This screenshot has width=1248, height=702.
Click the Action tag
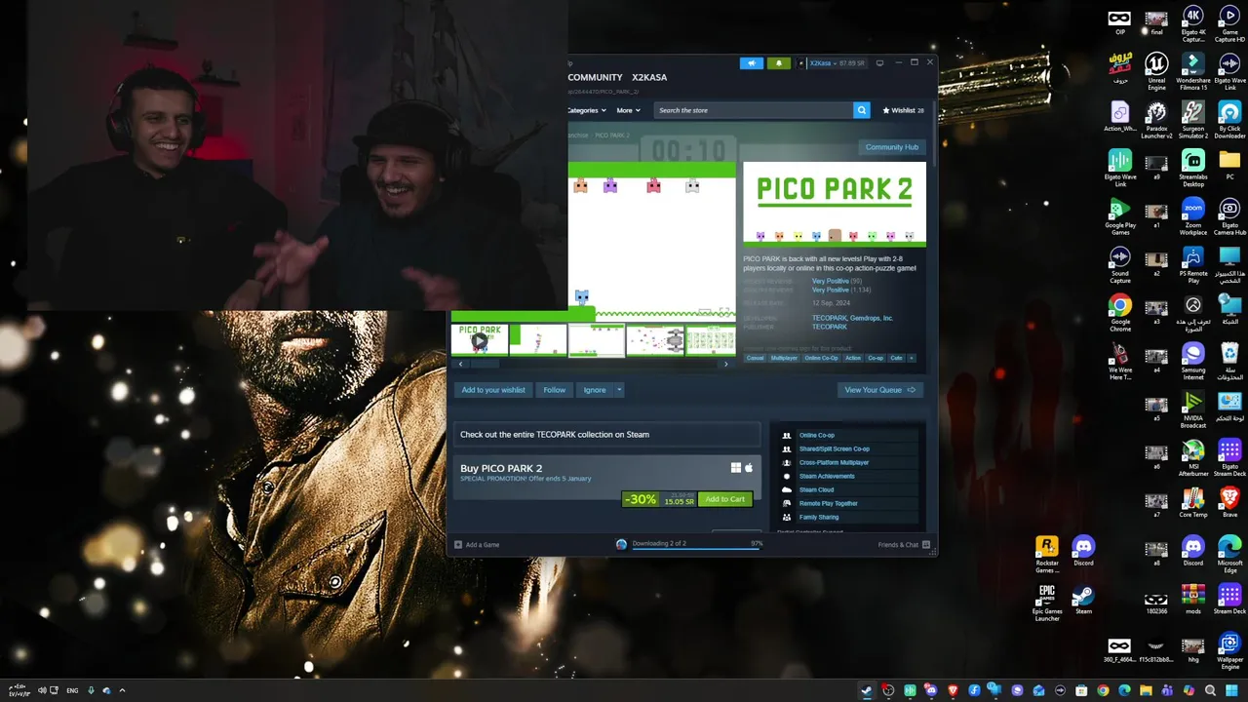(x=853, y=358)
